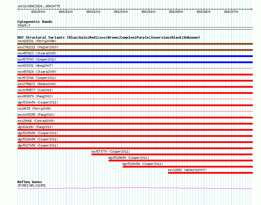Viewport: 261px width, 205px height.
Task: Select the esv32652 (deSmith2007) label
Action: (x=187, y=170)
